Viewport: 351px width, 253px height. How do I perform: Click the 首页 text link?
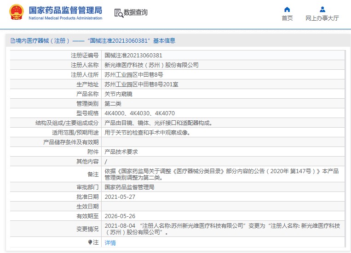pyautogui.click(x=287, y=18)
